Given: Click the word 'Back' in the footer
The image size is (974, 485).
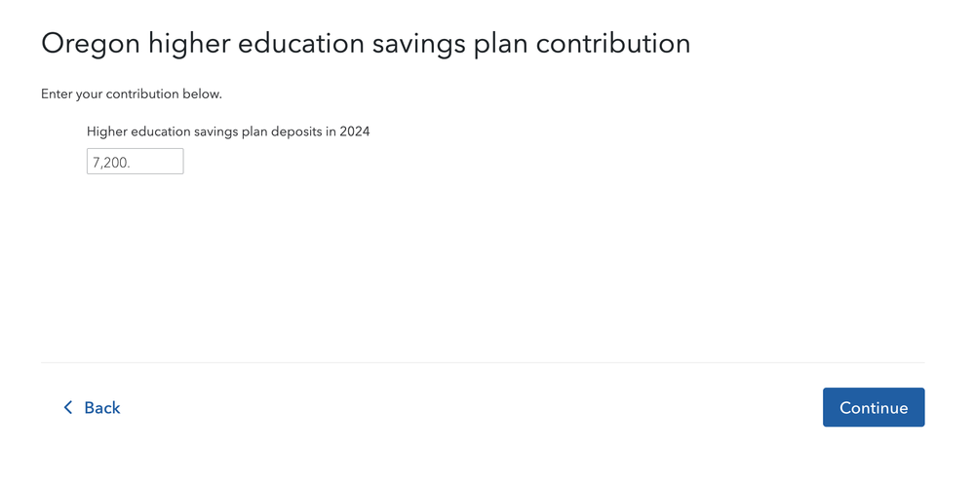Looking at the screenshot, I should [102, 407].
